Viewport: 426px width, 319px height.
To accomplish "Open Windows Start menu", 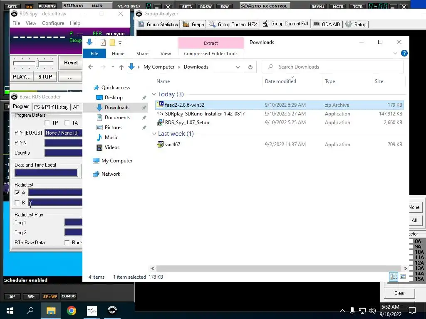I will [x=10, y=311].
